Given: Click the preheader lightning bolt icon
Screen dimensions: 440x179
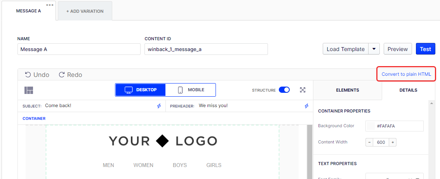Looking at the screenshot, I should point(306,106).
